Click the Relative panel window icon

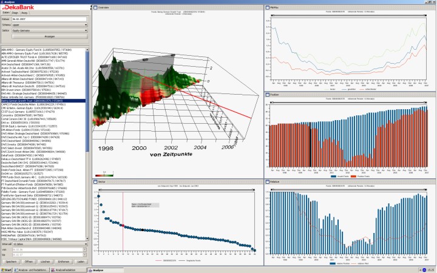(268, 181)
